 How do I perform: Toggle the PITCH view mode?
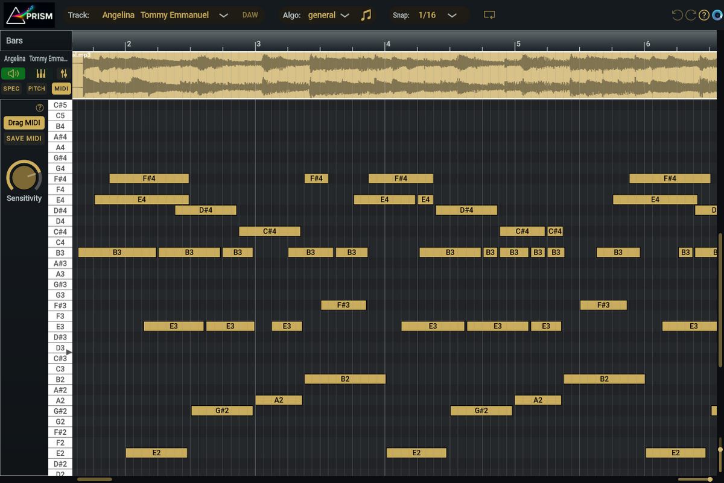36,89
